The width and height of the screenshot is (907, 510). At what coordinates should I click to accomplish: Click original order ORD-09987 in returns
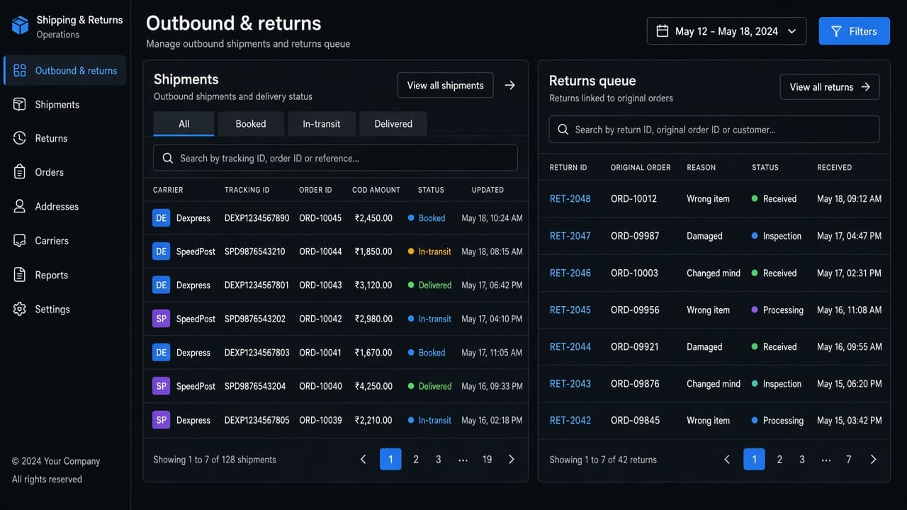click(x=635, y=236)
